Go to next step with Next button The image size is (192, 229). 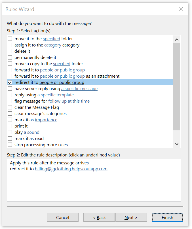[x=131, y=217]
